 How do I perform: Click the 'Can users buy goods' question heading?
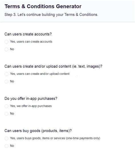38,131
